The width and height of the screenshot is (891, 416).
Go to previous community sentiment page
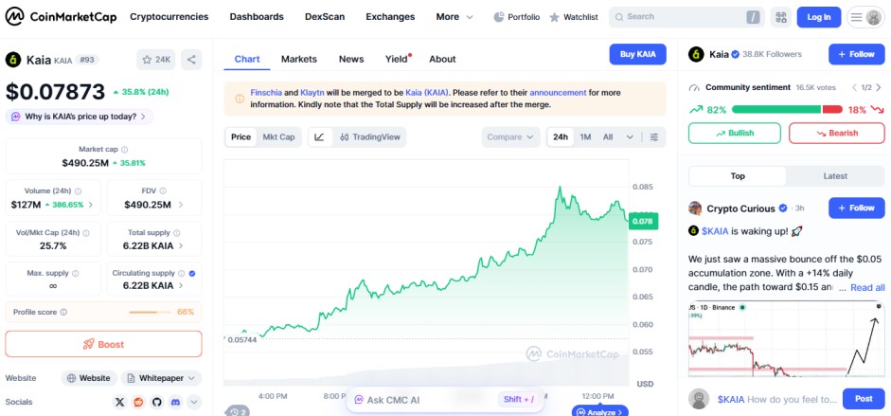point(854,87)
